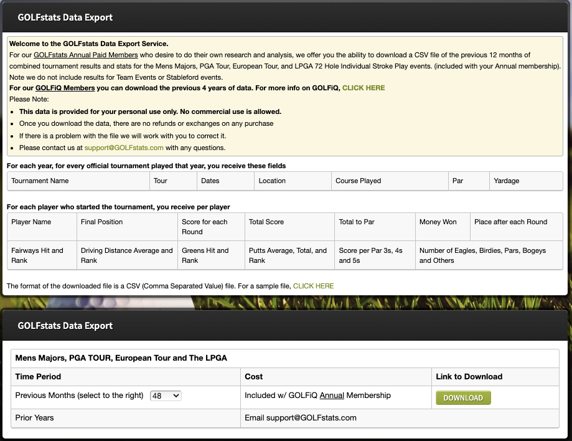Select the Tour field cell
The width and height of the screenshot is (572, 441).
point(173,181)
